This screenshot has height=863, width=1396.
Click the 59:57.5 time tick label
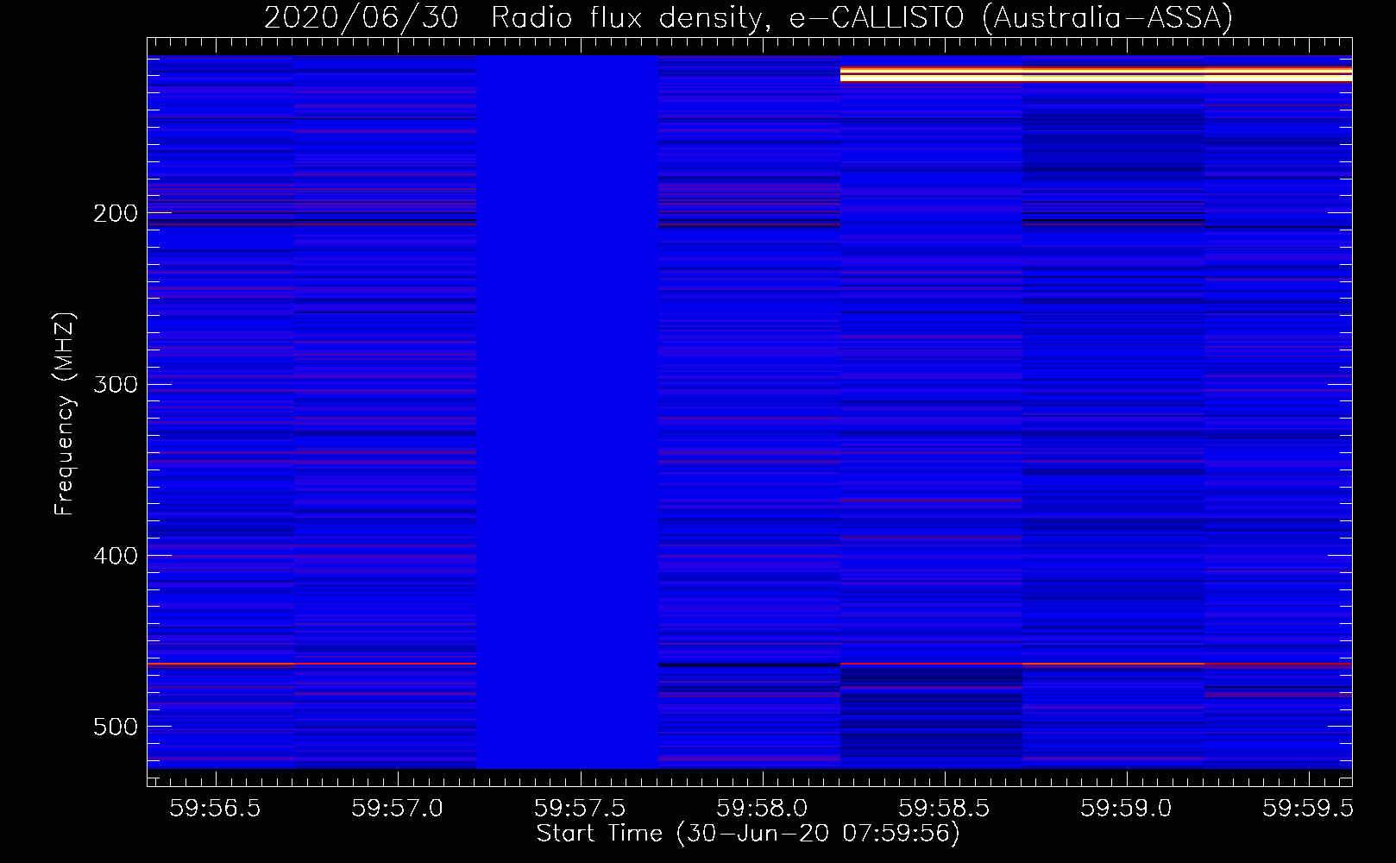click(x=580, y=808)
